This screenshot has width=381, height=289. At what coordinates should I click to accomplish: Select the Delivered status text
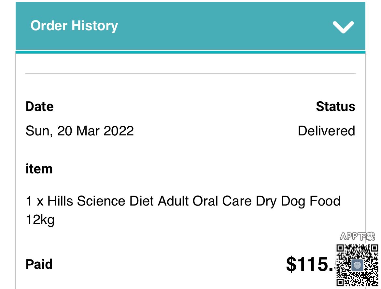point(326,131)
